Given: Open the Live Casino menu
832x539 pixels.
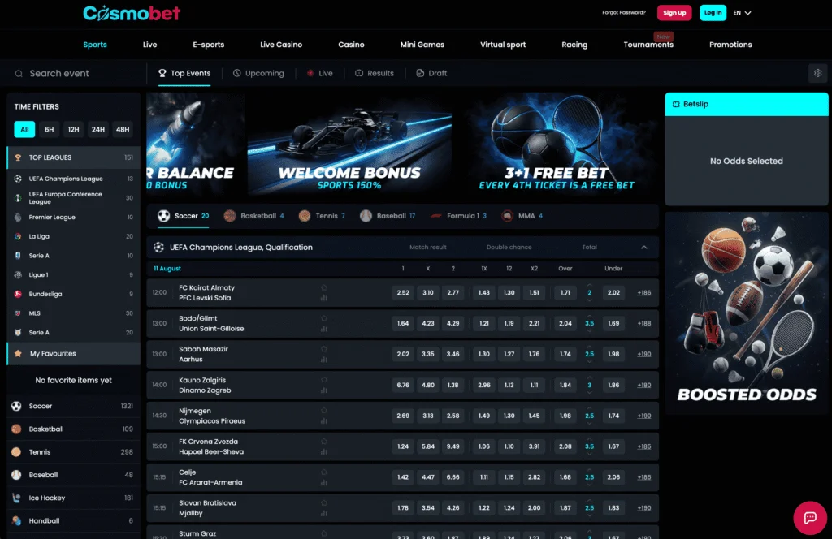Looking at the screenshot, I should (281, 45).
